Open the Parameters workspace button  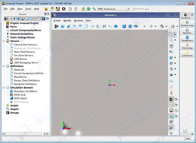tap(187, 39)
